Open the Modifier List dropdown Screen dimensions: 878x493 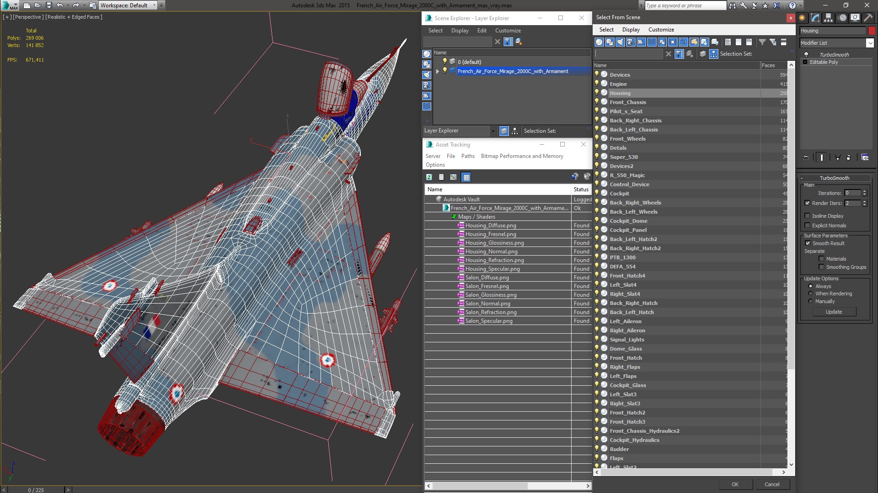[869, 43]
